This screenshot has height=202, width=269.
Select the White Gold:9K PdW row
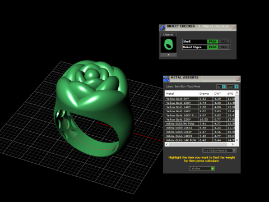tap(200, 123)
